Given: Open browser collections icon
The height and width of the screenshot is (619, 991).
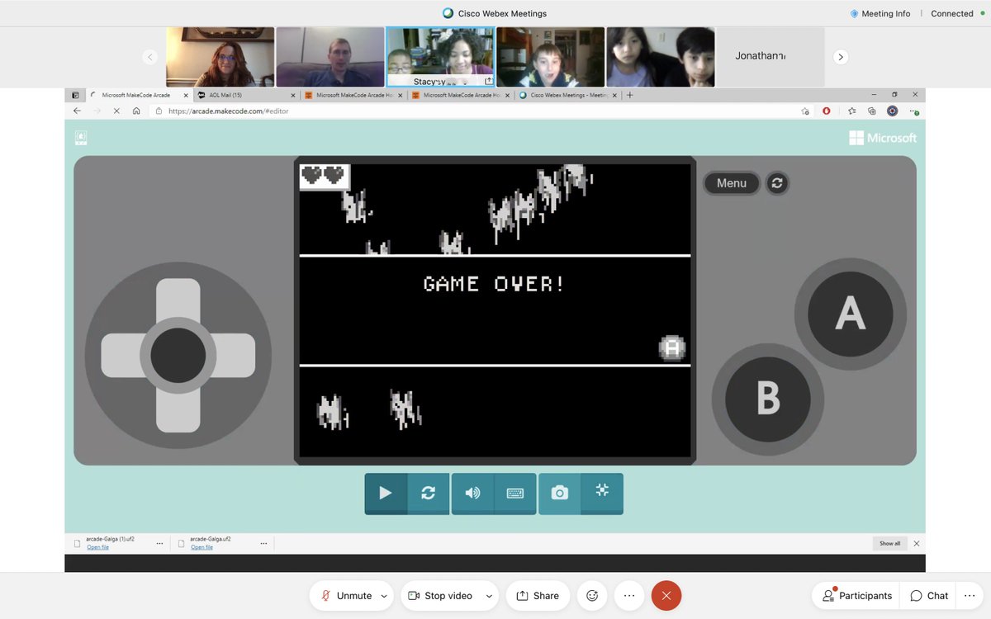Looking at the screenshot, I should pos(872,111).
